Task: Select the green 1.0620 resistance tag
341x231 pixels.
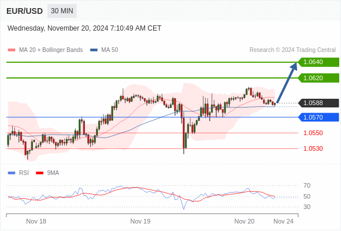Action: (x=318, y=78)
